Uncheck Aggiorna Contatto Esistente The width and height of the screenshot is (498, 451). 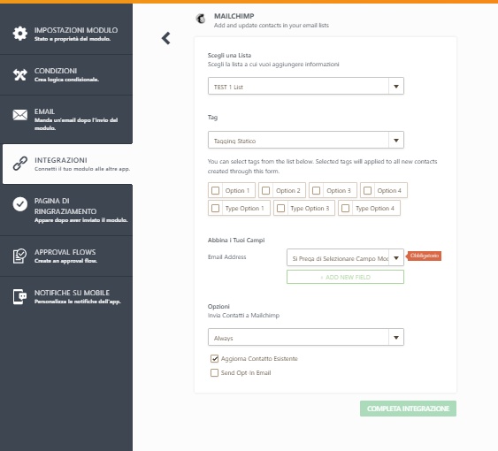click(214, 358)
